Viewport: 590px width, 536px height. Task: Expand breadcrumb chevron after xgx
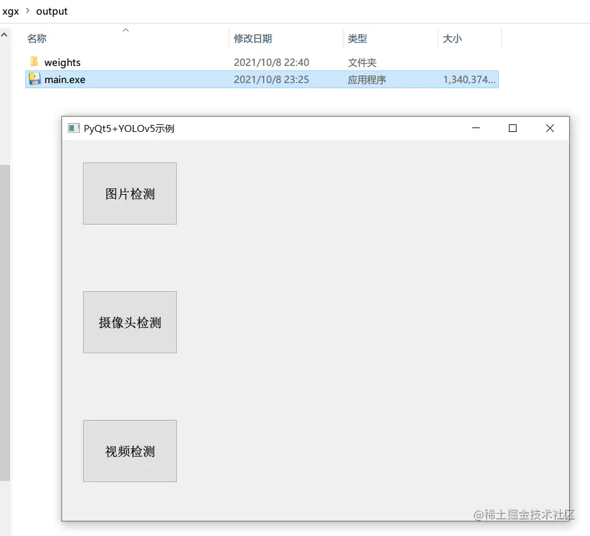[27, 11]
